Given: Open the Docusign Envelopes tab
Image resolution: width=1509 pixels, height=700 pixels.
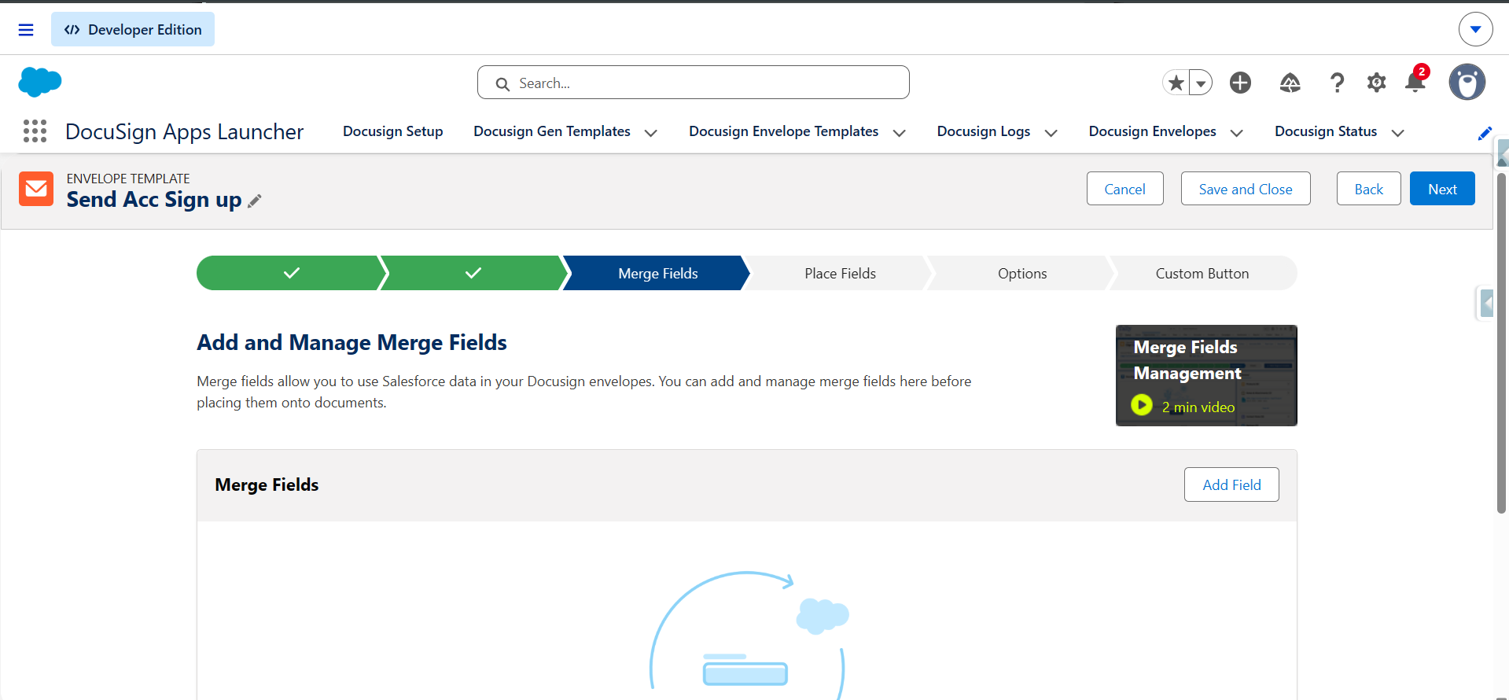Looking at the screenshot, I should (x=1152, y=131).
